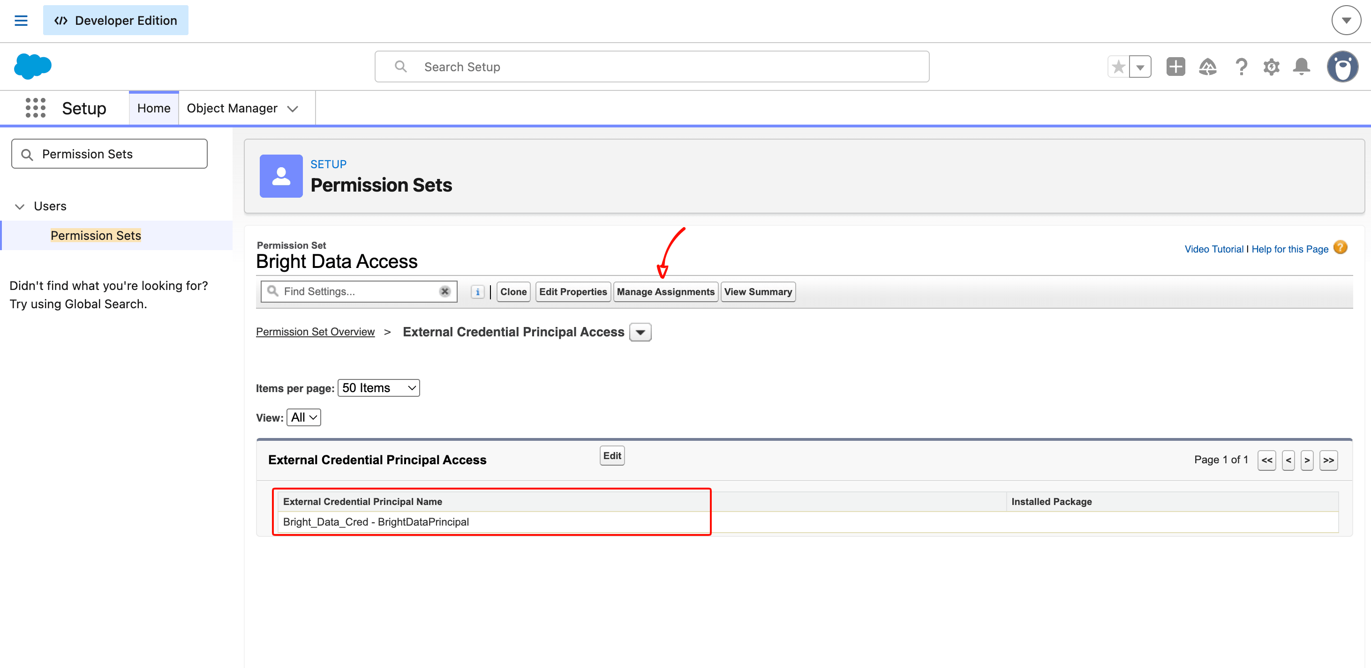Click the External Credential Principal Name column header

[362, 502]
